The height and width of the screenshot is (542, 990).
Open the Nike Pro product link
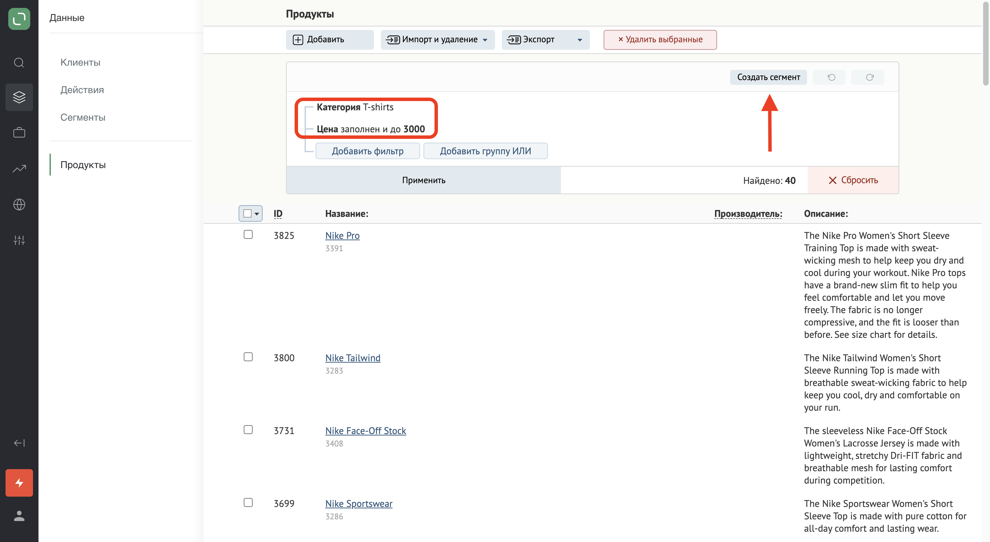click(x=342, y=235)
